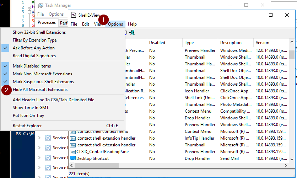Click horizontal scrollbar right arrow
This screenshot has width=297, height=178.
(286, 165)
